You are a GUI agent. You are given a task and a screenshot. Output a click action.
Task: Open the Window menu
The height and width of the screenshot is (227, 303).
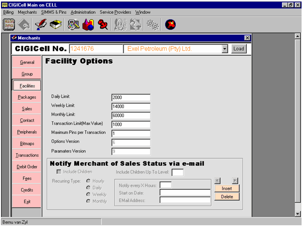143,12
